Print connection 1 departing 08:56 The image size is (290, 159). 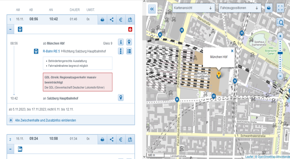(102, 20)
